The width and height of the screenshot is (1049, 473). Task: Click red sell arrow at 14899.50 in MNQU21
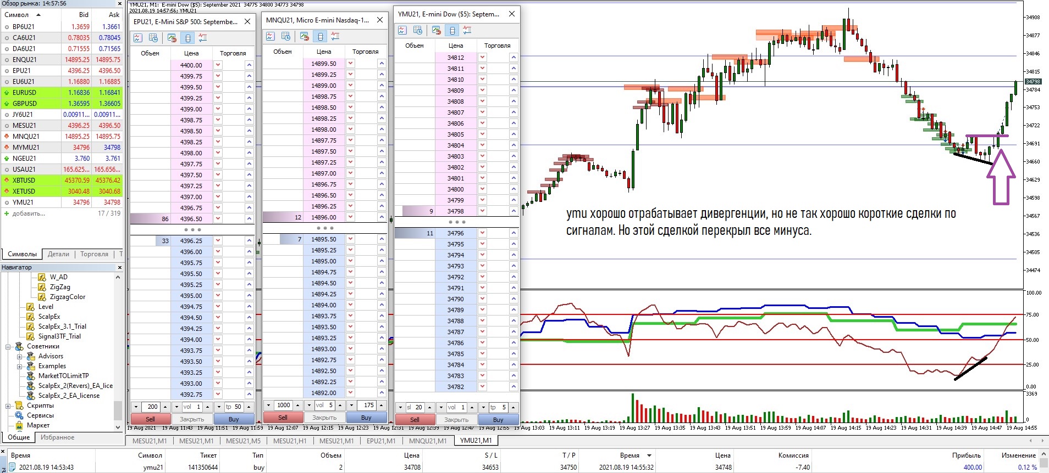point(351,64)
